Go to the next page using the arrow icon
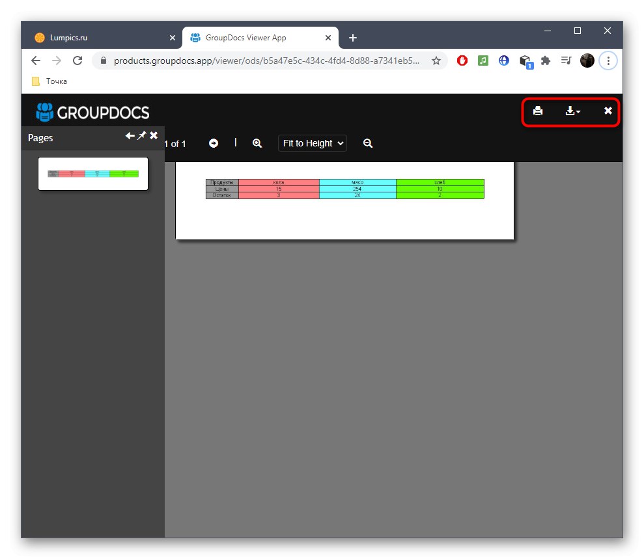This screenshot has height=559, width=644. coord(214,143)
